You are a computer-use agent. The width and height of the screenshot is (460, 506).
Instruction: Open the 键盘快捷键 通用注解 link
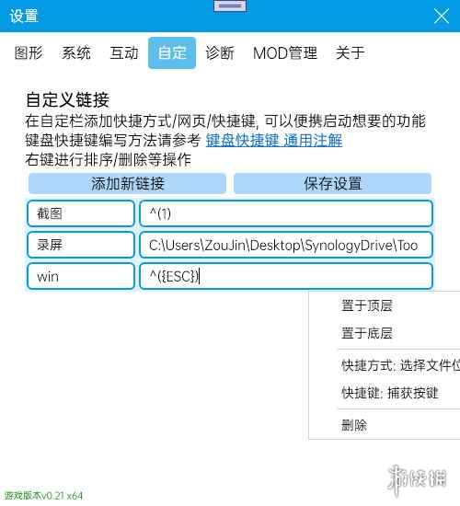274,141
